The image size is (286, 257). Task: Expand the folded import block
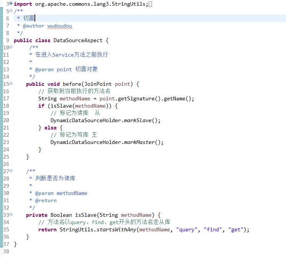(x=11, y=3)
